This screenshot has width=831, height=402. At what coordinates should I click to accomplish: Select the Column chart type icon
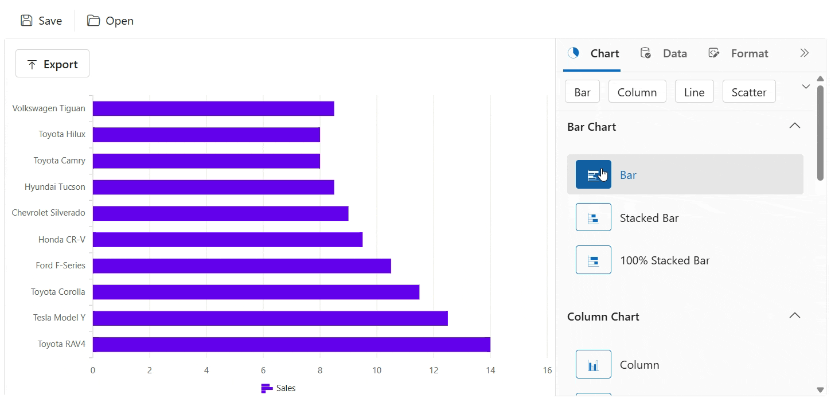pyautogui.click(x=593, y=365)
